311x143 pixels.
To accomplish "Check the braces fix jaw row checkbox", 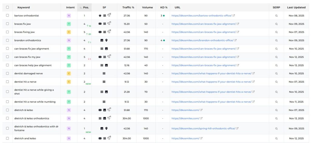I will tap(7, 24).
